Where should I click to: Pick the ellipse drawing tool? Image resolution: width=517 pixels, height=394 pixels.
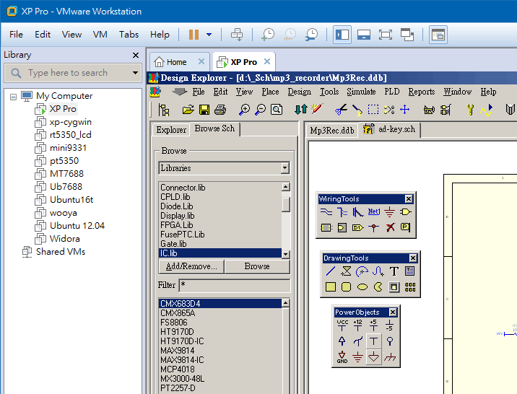pos(362,287)
